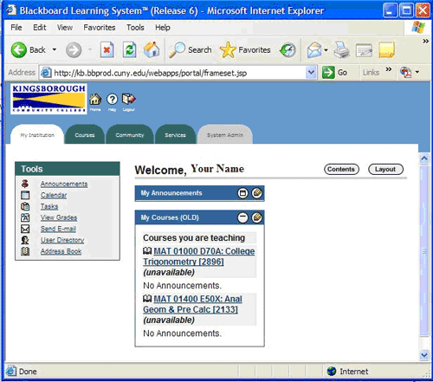This screenshot has width=433, height=382.
Task: Click the vertical scrollbar down arrow
Action: [424, 355]
